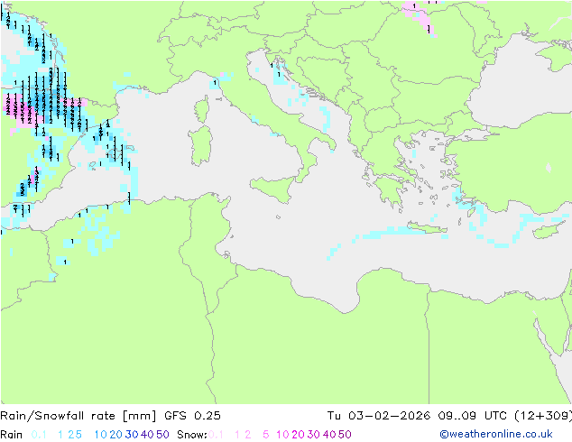Click the 'Rain/Snowfall rate [mm]' title text
This screenshot has height=442, width=572.
[78, 416]
